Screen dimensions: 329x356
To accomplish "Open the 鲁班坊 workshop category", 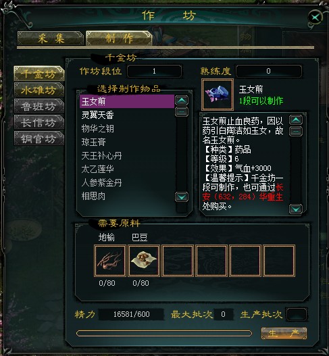I will pos(39,106).
